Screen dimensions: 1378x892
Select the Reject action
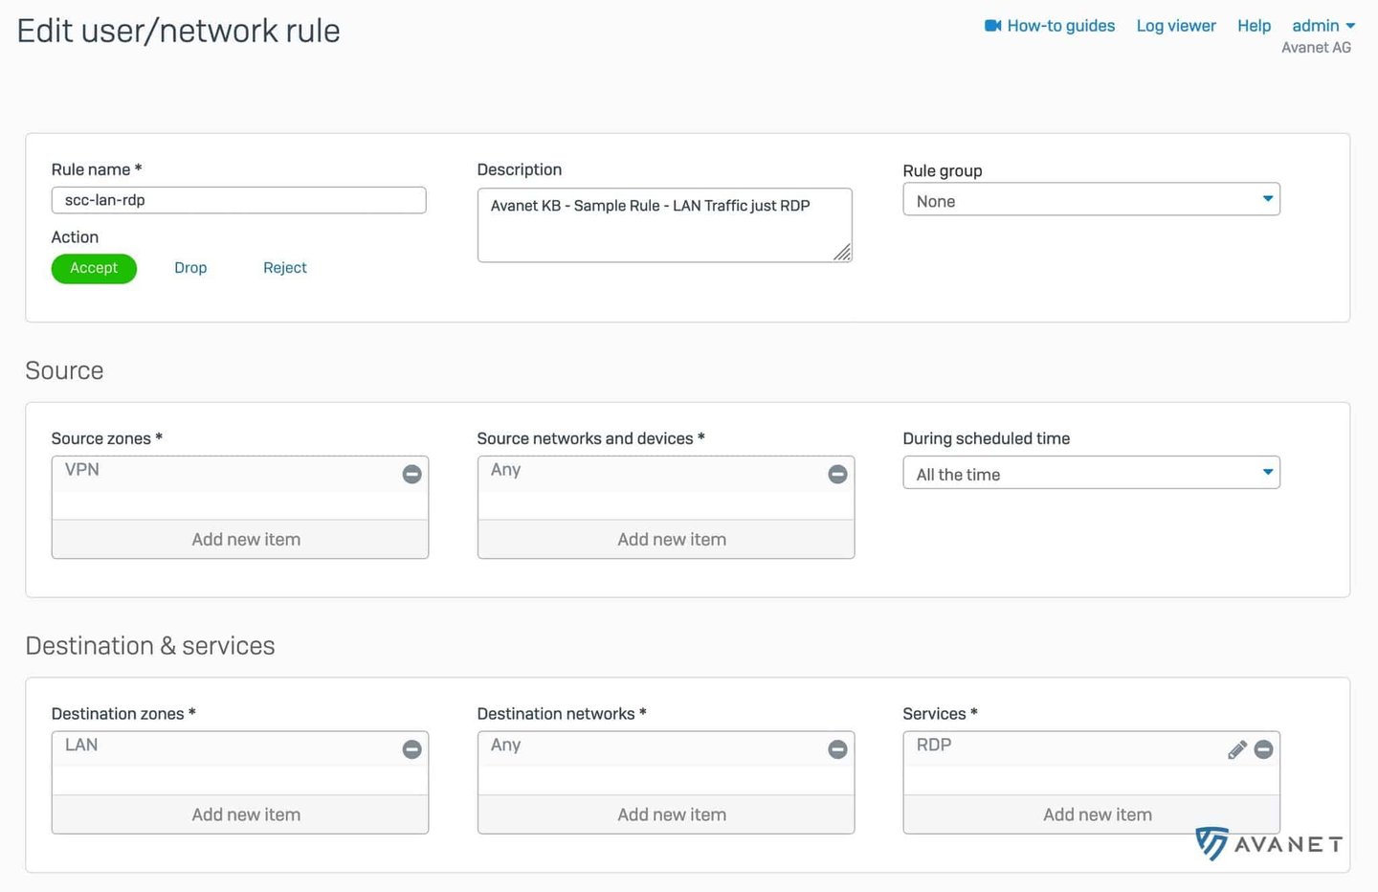(285, 268)
